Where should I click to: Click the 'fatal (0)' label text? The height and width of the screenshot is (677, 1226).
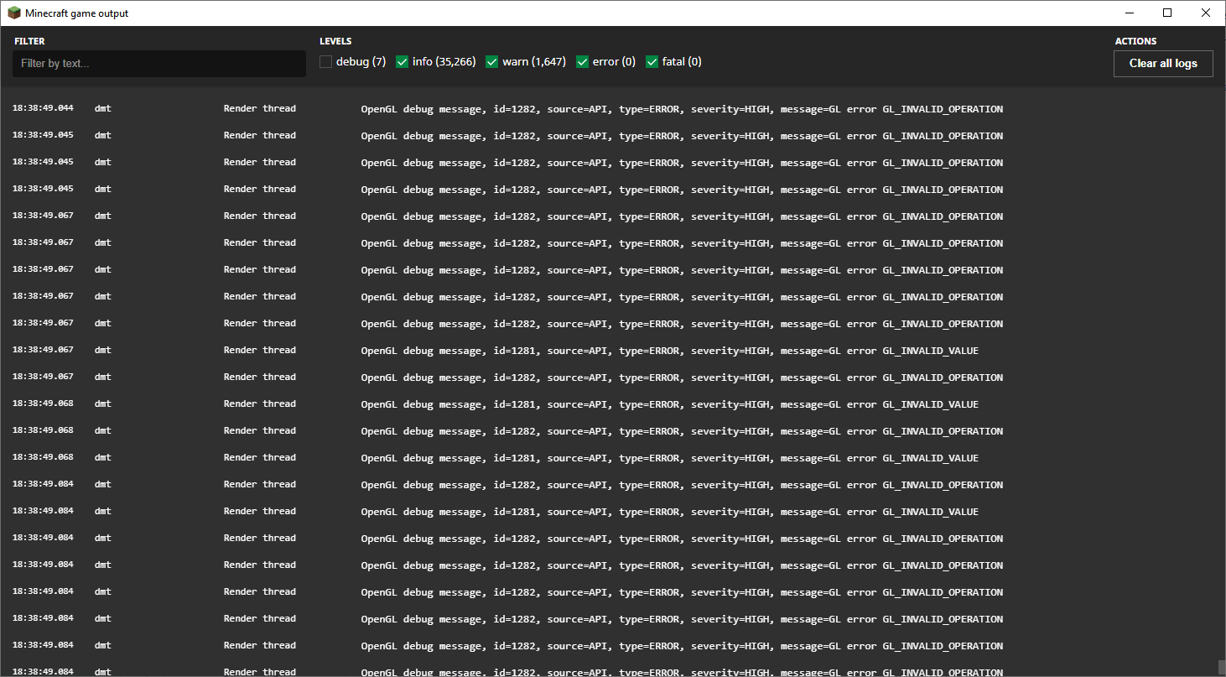coord(682,62)
